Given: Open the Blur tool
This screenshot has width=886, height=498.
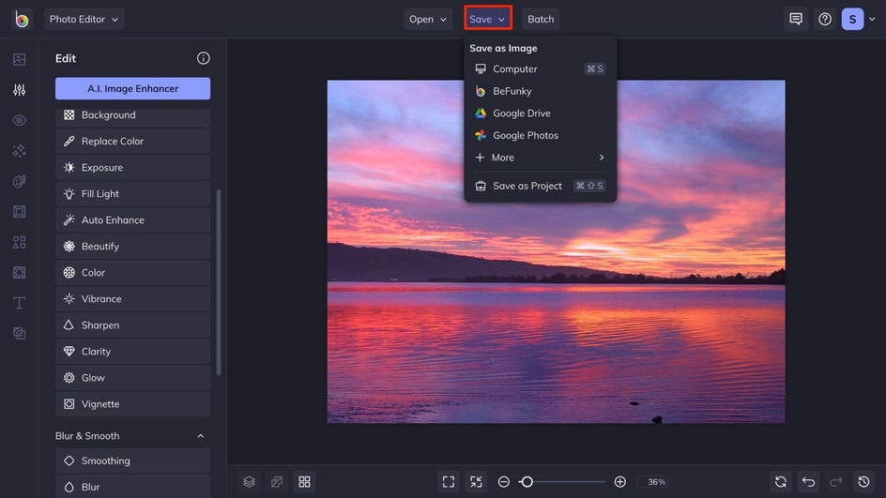Looking at the screenshot, I should coord(132,487).
